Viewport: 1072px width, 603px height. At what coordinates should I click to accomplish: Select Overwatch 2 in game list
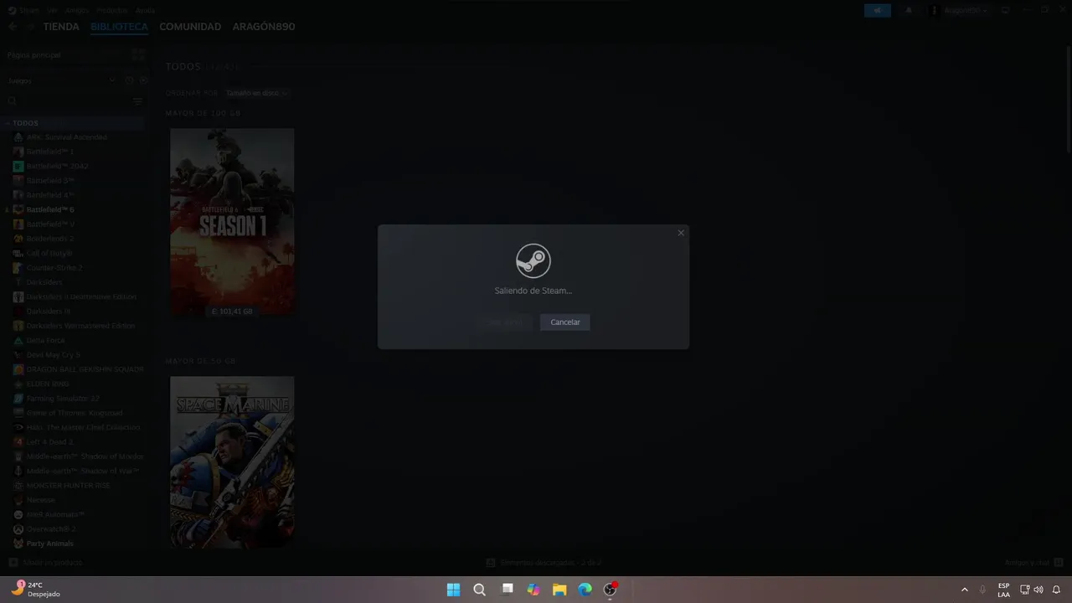tap(51, 529)
